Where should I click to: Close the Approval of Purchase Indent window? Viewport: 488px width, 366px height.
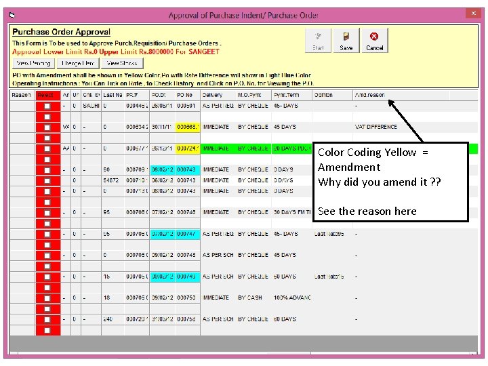[x=473, y=14]
